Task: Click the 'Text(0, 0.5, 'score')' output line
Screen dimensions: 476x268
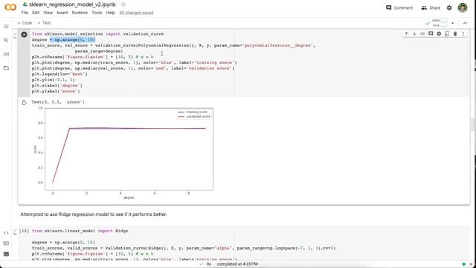Action: point(58,102)
